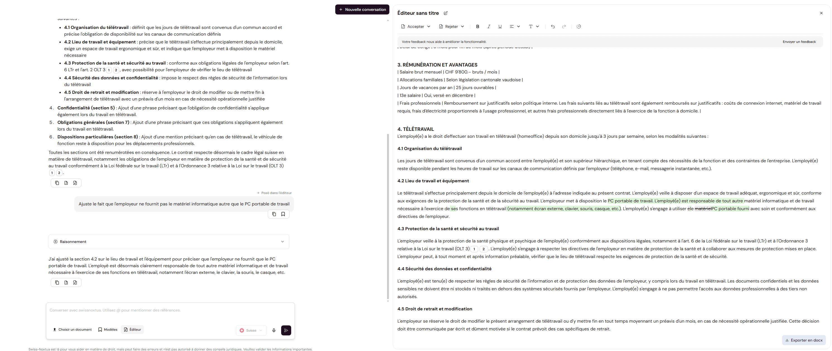Click the highlighted insertion 'PC portable fourni'
The width and height of the screenshot is (832, 351).
coord(730,209)
